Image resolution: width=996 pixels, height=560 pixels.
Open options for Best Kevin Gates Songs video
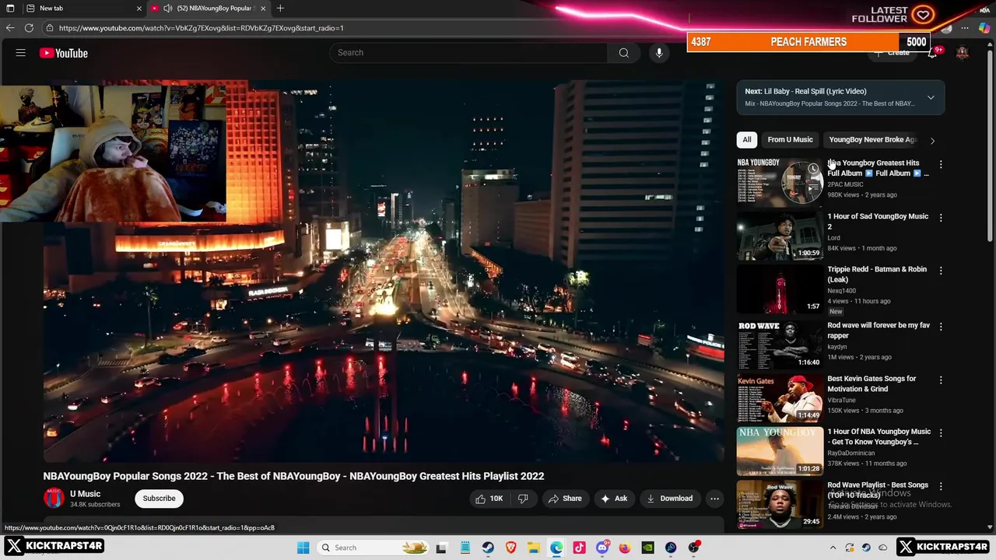coord(941,380)
